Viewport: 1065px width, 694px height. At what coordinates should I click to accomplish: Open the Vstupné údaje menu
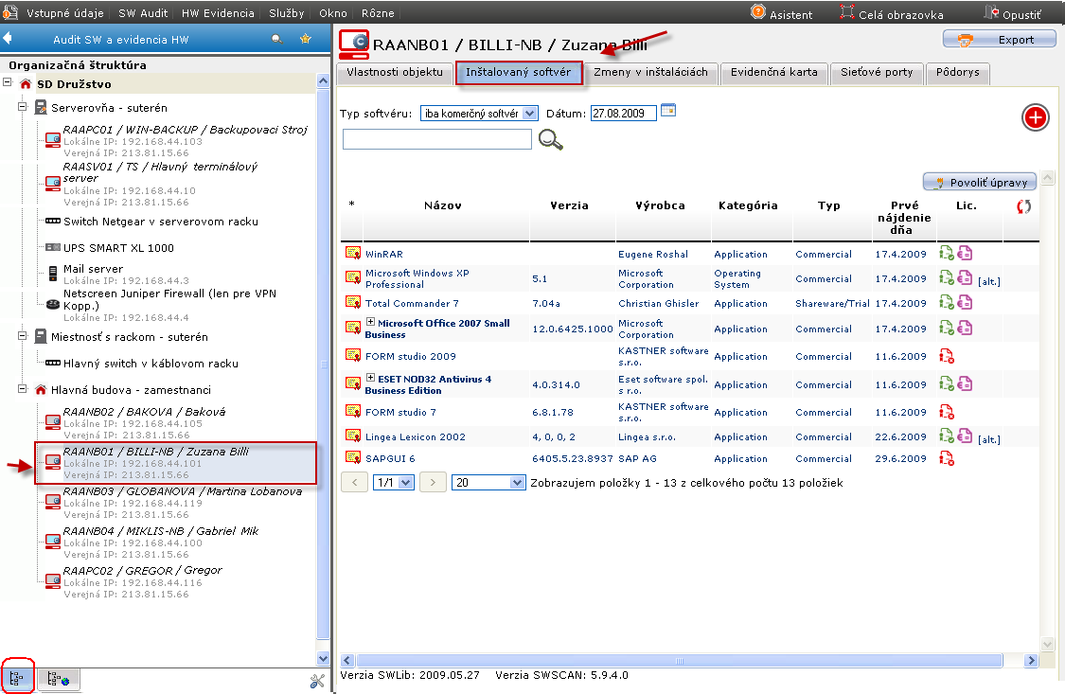click(64, 13)
